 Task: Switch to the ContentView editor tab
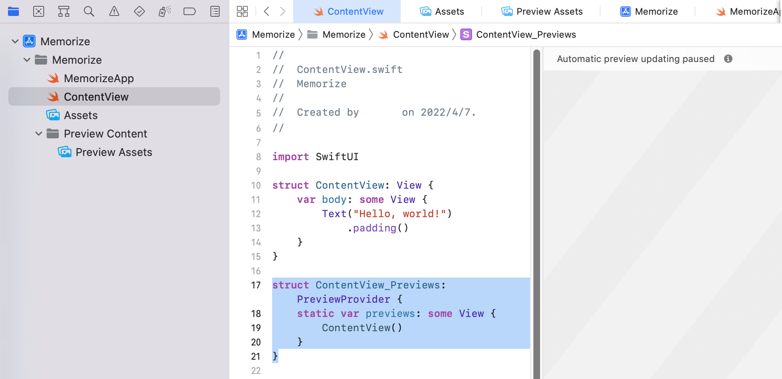[x=348, y=11]
